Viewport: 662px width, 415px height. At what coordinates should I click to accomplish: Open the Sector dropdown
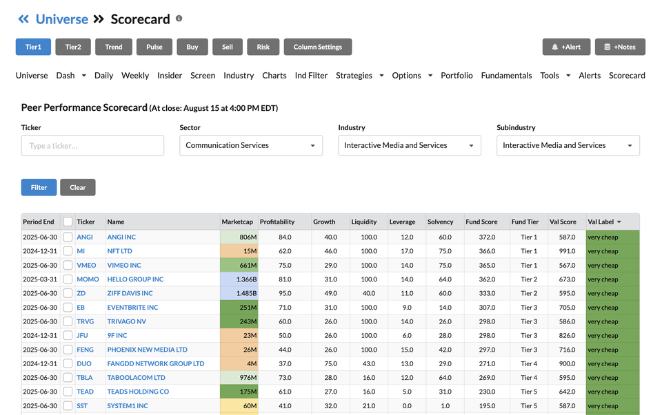(251, 145)
